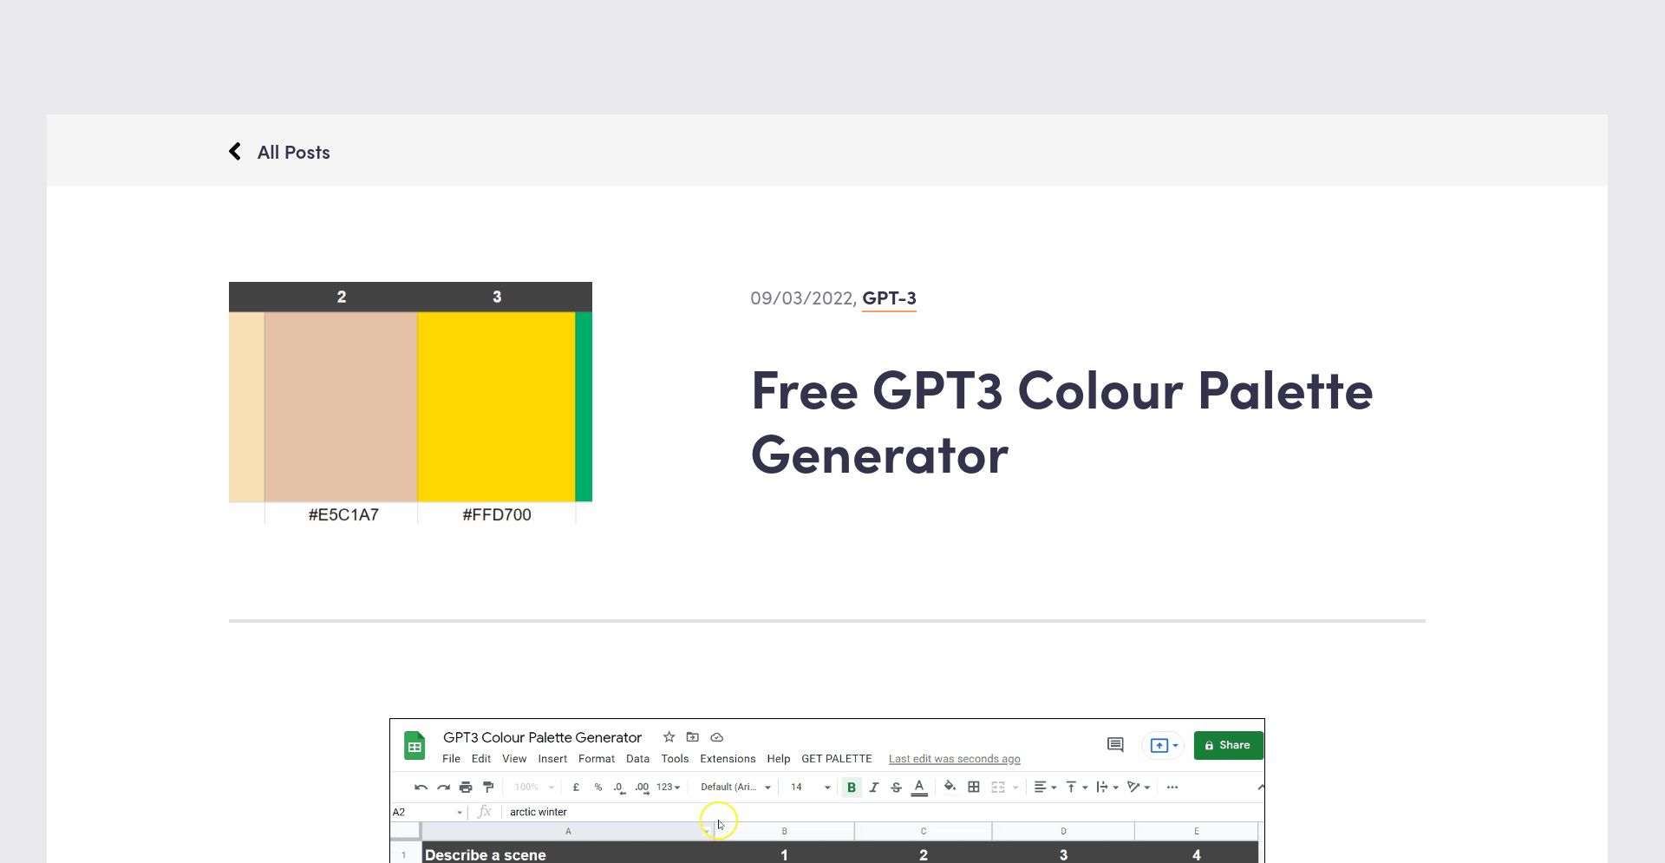This screenshot has width=1665, height=863.
Task: Click the GPT3 Colour Palette Generator sheet name
Action: [x=542, y=737]
